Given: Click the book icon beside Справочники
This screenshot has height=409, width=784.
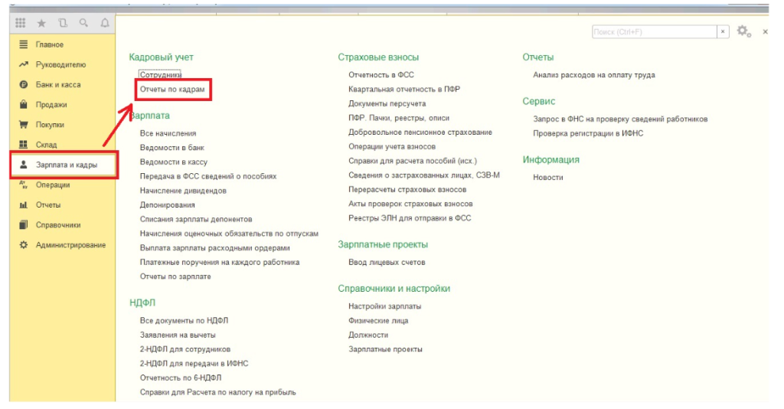Looking at the screenshot, I should (x=24, y=224).
